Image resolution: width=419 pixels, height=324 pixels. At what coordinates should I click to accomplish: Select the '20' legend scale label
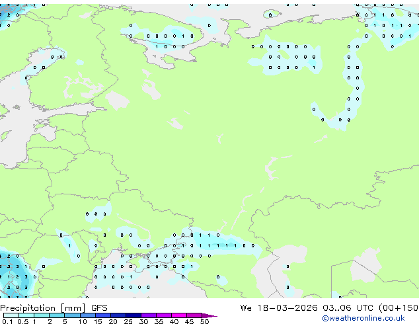pyautogui.click(x=113, y=321)
